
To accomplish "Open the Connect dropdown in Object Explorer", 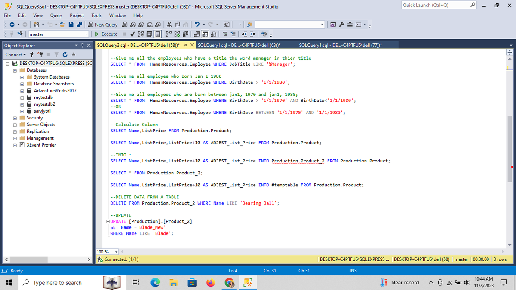I will coord(15,55).
